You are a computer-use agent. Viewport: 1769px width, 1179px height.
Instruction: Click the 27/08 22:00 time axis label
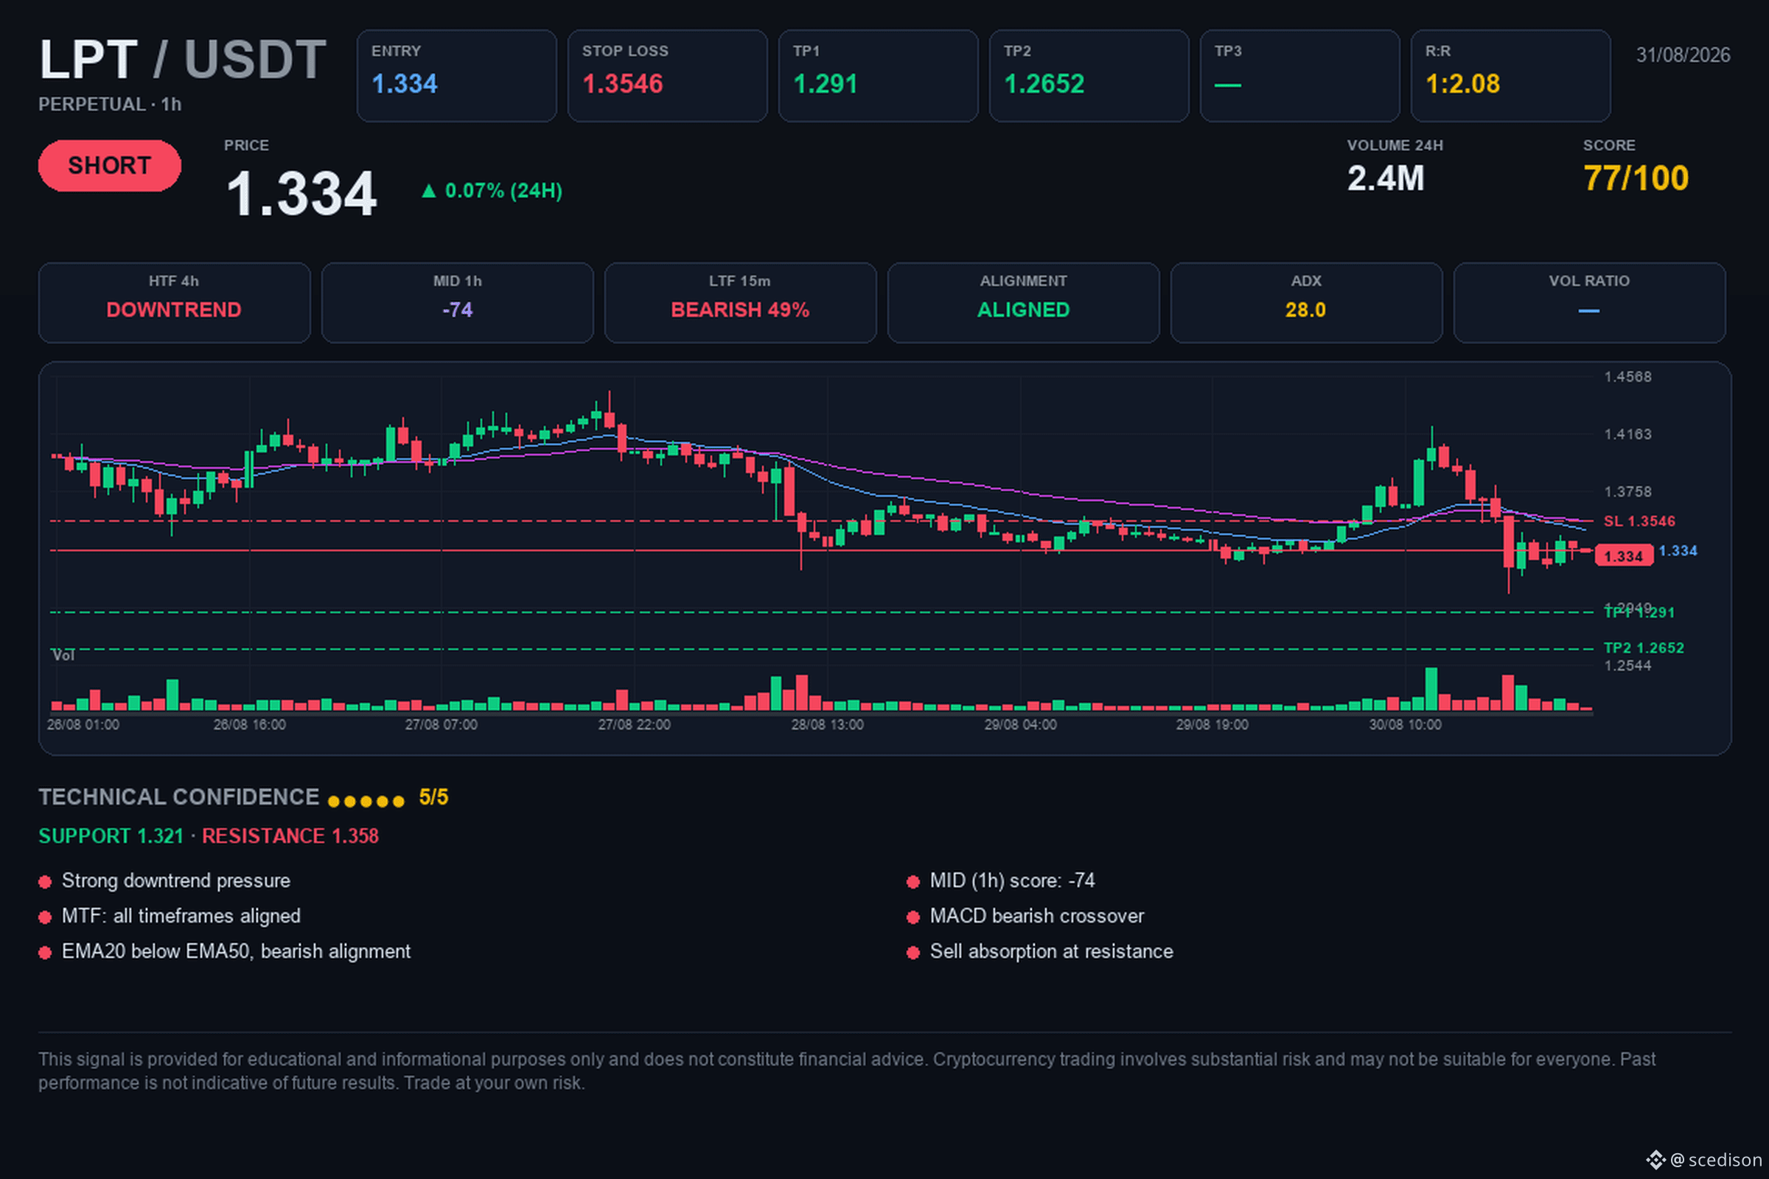[x=634, y=725]
